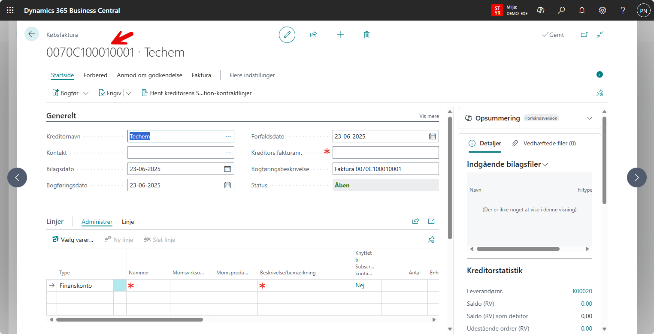Click the Bogføringsbeskrivelse input field
654x334 pixels.
(x=386, y=169)
